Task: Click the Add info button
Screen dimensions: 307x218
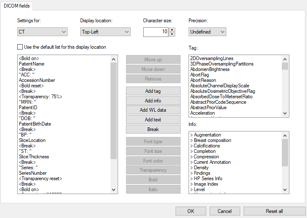Action: pyautogui.click(x=153, y=101)
